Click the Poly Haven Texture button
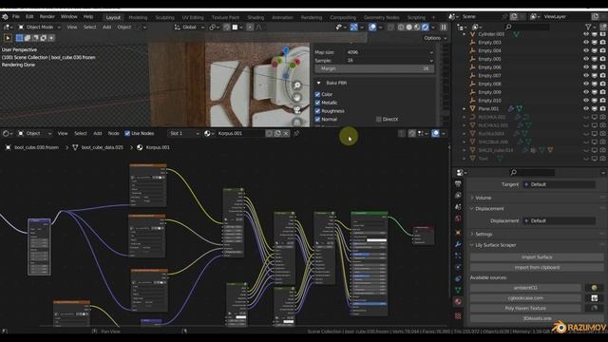 click(525, 308)
